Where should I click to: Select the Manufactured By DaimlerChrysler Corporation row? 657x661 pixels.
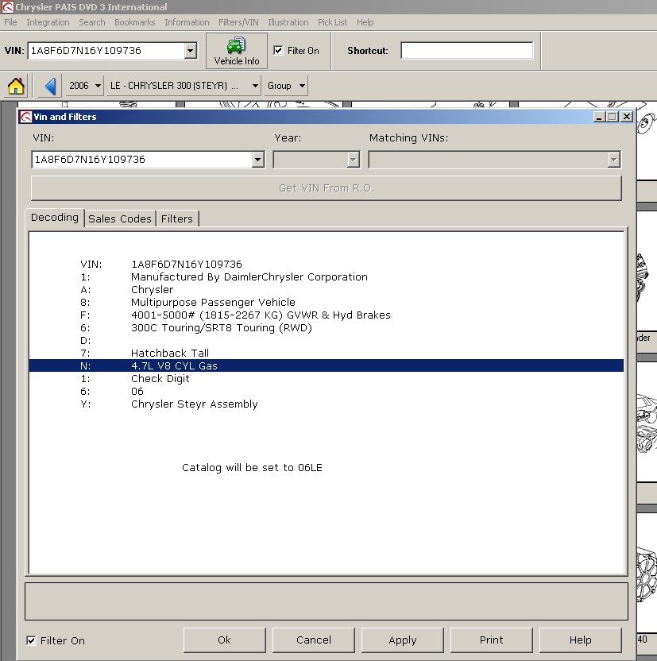click(327, 277)
